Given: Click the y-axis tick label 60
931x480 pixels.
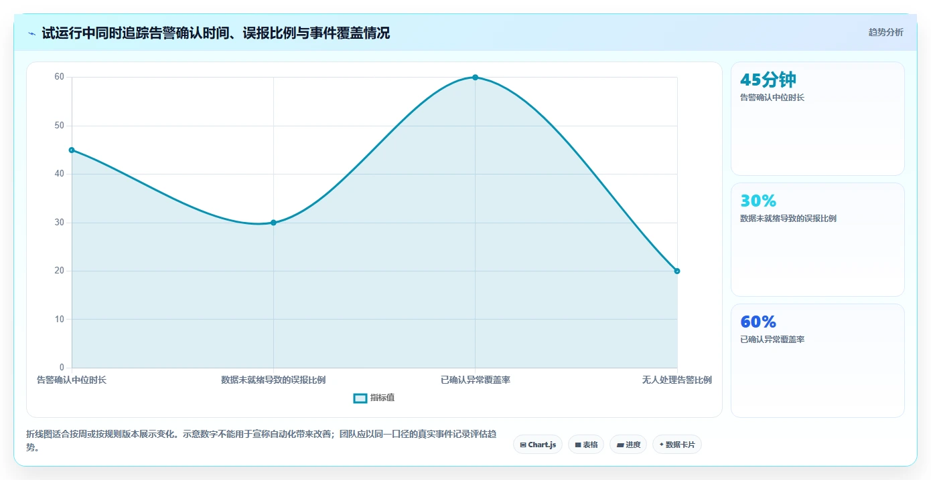Looking at the screenshot, I should click(60, 77).
